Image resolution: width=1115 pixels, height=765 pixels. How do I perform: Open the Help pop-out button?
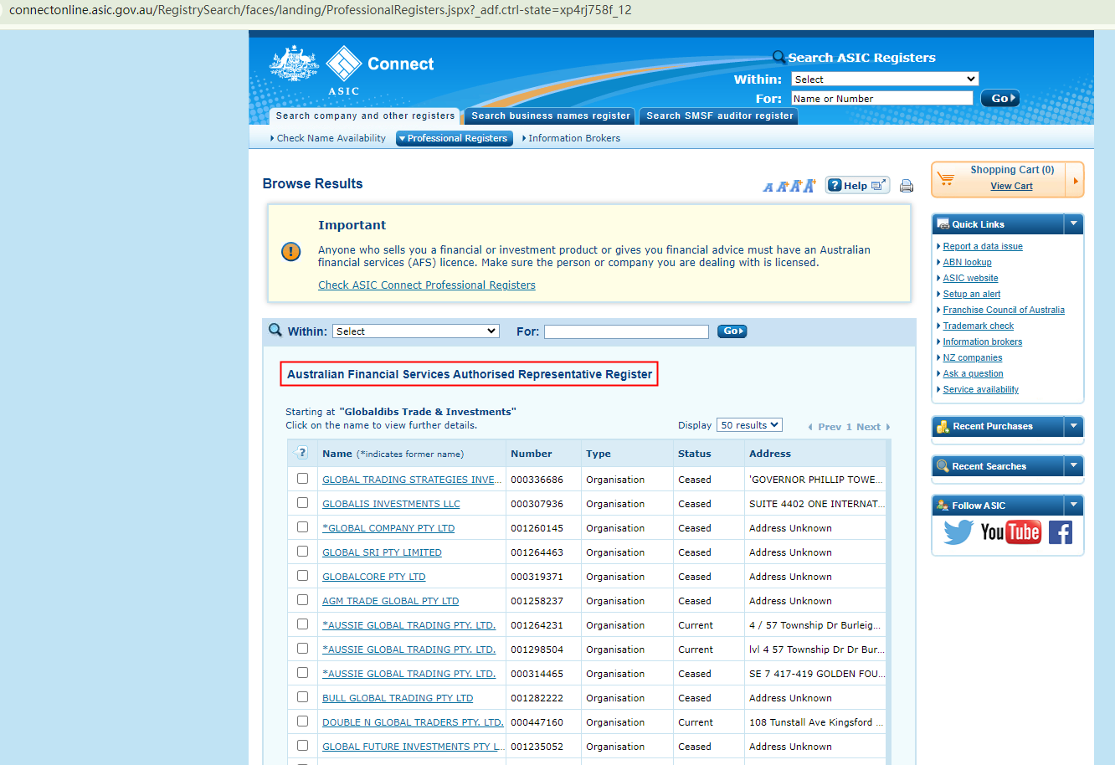857,186
